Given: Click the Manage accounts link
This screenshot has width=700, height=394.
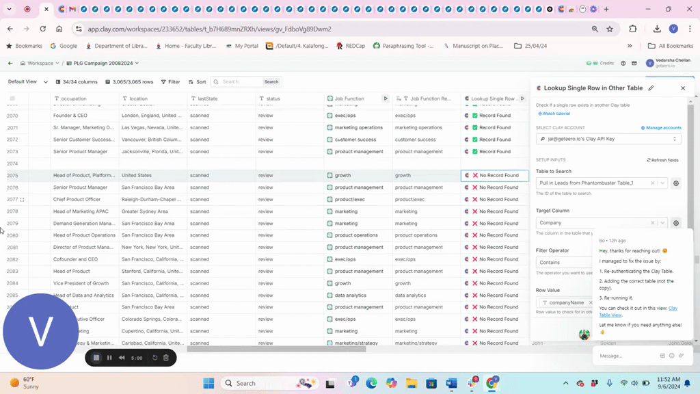Looking at the screenshot, I should click(x=661, y=128).
